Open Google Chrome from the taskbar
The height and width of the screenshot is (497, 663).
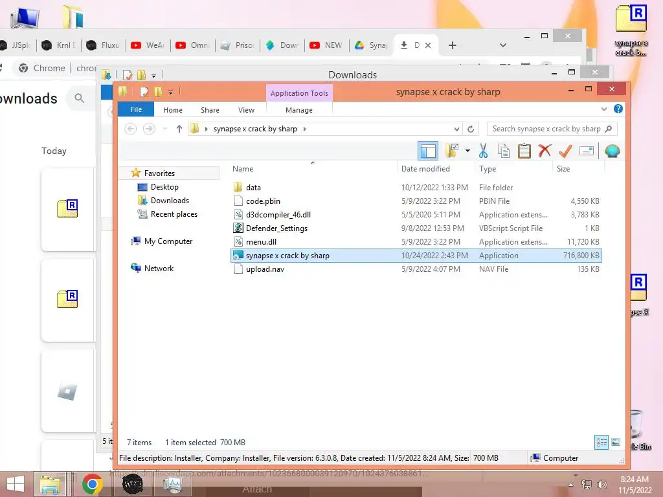[x=93, y=484]
